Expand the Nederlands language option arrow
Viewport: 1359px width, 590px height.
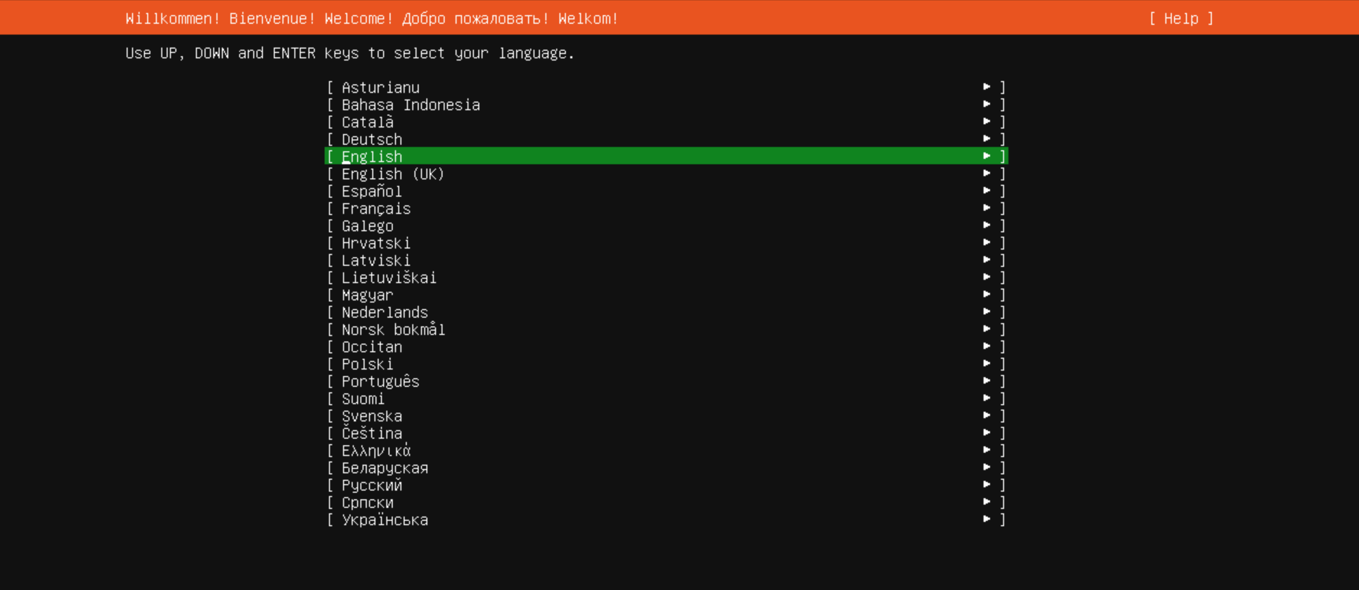pyautogui.click(x=987, y=311)
